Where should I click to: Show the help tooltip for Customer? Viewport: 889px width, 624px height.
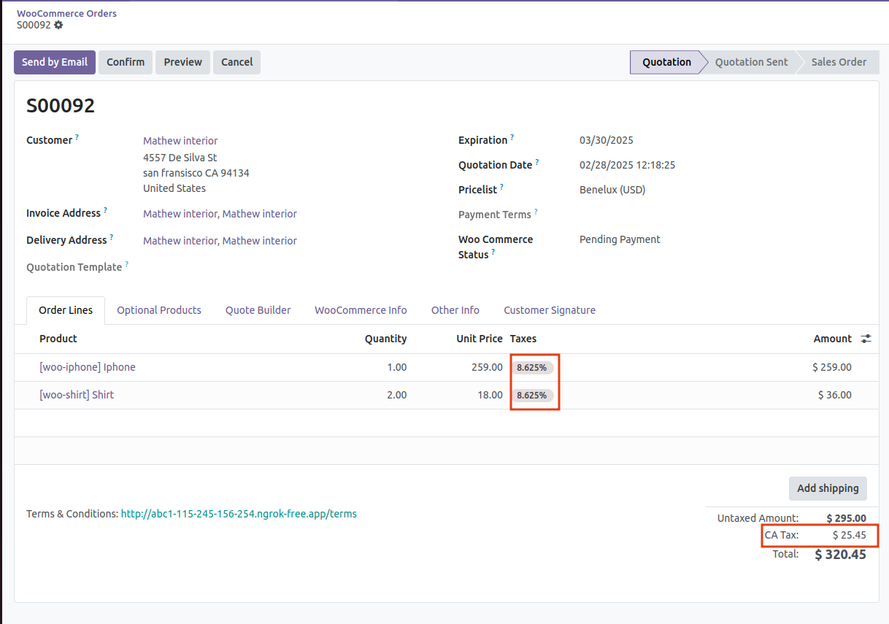(x=77, y=136)
